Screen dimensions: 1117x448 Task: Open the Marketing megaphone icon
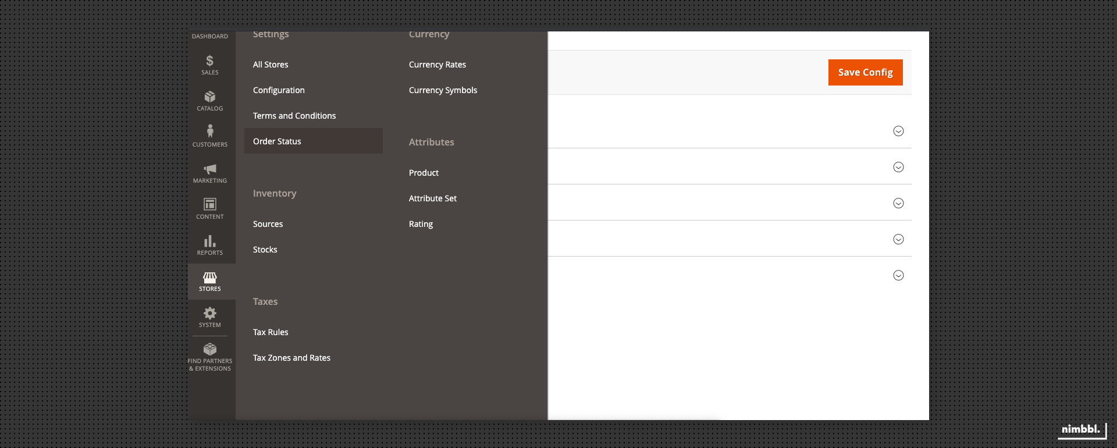pos(210,169)
